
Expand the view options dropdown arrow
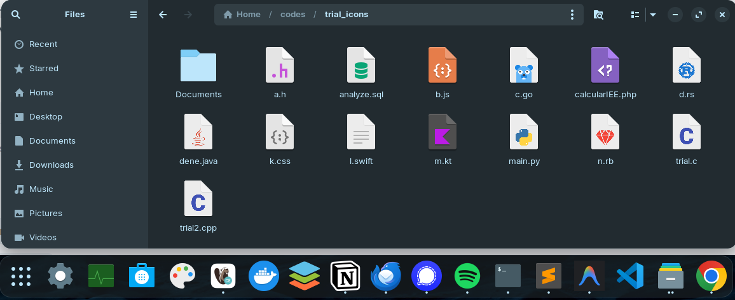[x=653, y=15]
